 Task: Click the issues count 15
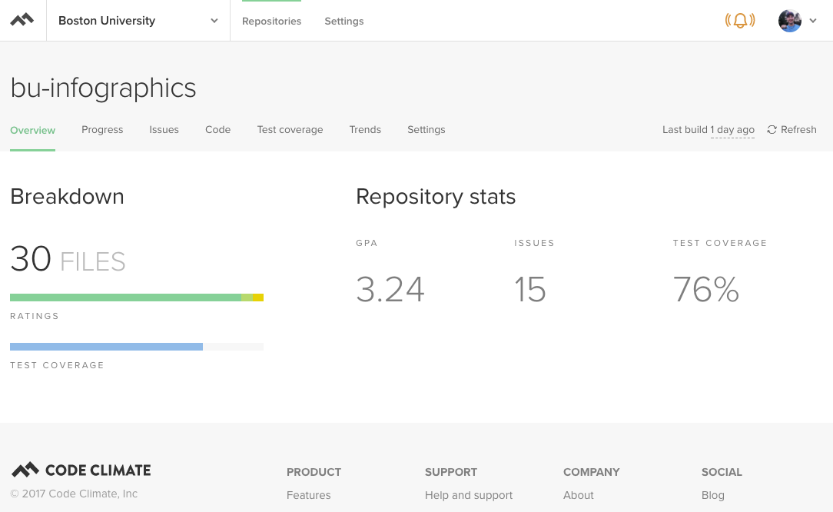[530, 290]
